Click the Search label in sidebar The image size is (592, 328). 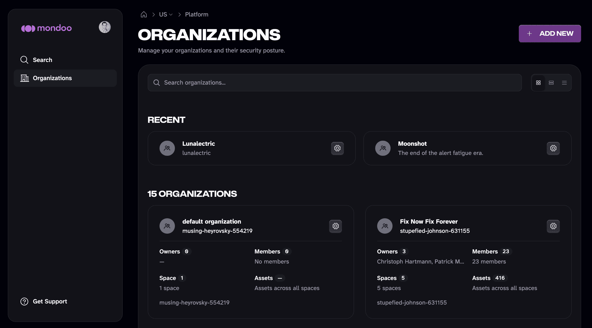(42, 60)
